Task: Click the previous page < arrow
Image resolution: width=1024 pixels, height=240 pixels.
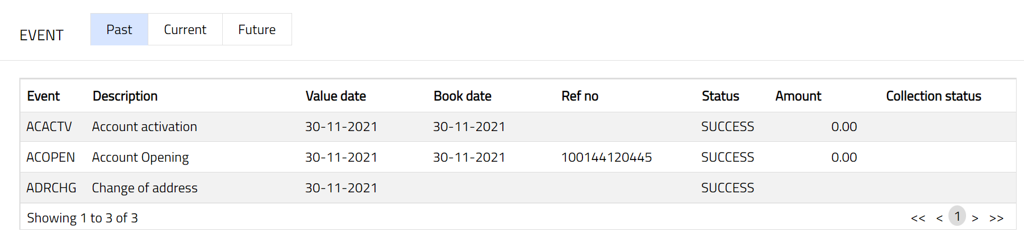Action: (x=939, y=218)
